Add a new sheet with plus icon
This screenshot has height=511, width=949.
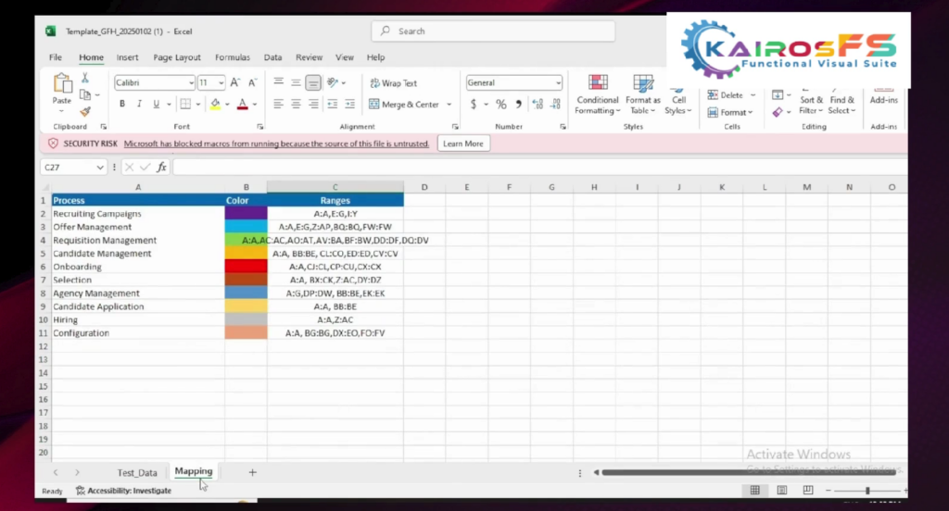(252, 472)
